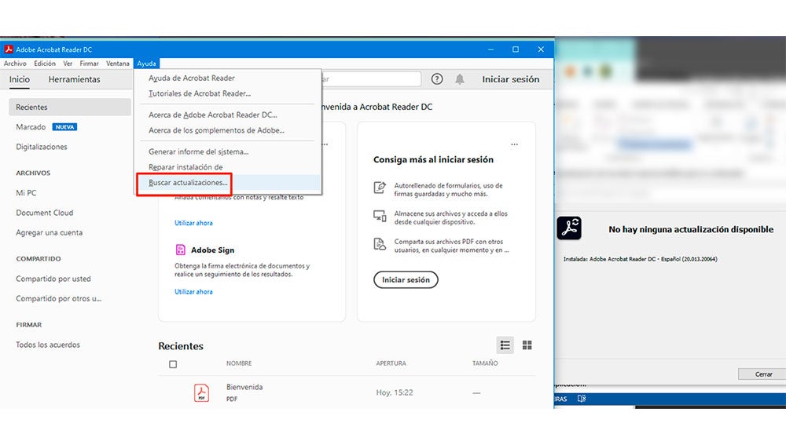Image resolution: width=786 pixels, height=445 pixels.
Task: Sort by the APERTURA column header
Action: click(x=391, y=363)
